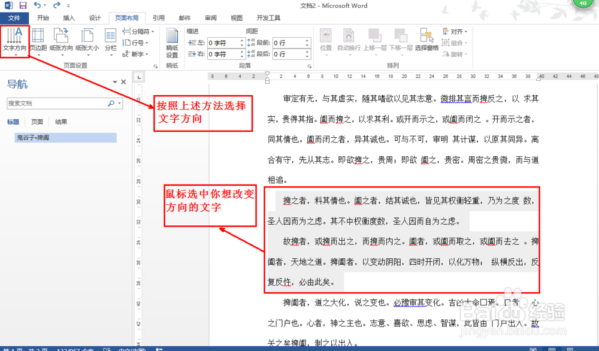Screen dimensions: 599x351
Task: Select the 鬼谷子•捭阖 heading in navigation
Action: point(65,138)
